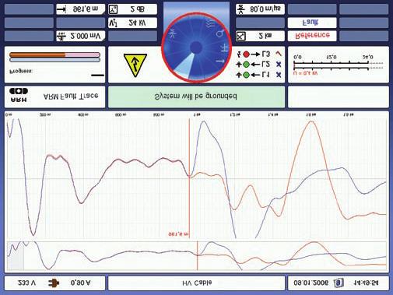Select the wavy-lines symbol on the rotary wheel
Viewport: 393px width, 295px height.
[210, 24]
